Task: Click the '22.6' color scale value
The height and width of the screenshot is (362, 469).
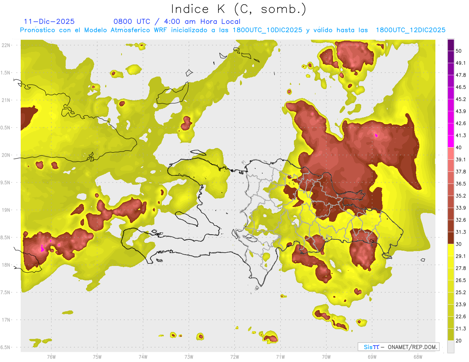Action: 460,317
